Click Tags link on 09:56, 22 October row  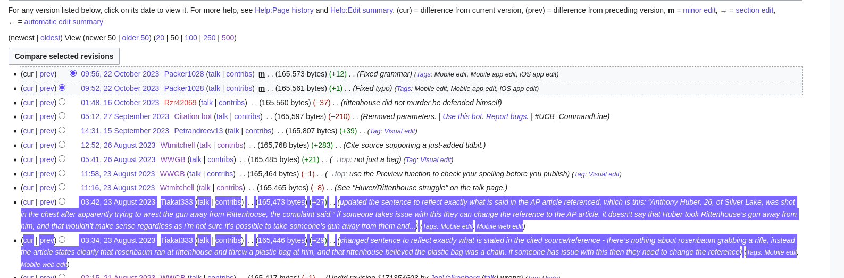tap(423, 74)
